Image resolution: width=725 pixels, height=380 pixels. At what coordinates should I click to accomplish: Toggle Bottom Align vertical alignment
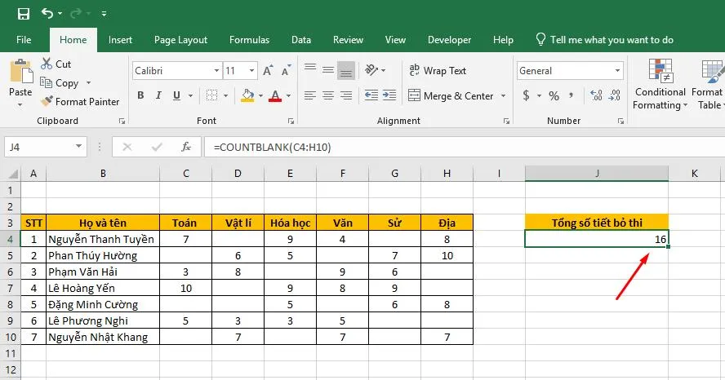coord(346,70)
